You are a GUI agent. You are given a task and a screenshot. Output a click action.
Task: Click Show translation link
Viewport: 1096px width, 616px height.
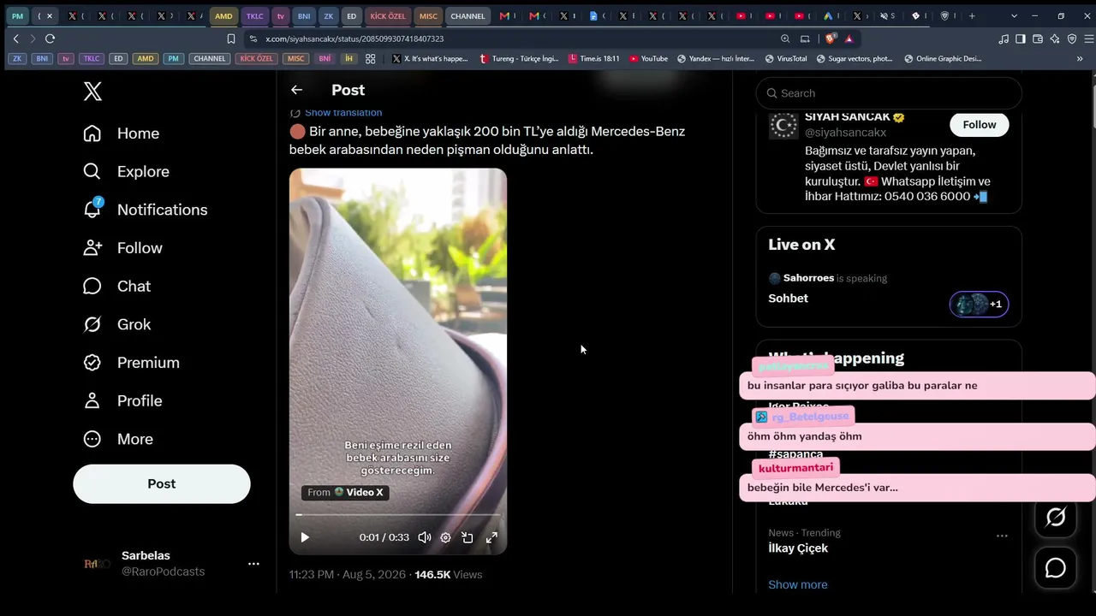tap(343, 113)
